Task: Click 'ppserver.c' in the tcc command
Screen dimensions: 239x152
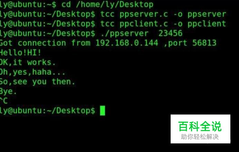Action: [x=144, y=15]
